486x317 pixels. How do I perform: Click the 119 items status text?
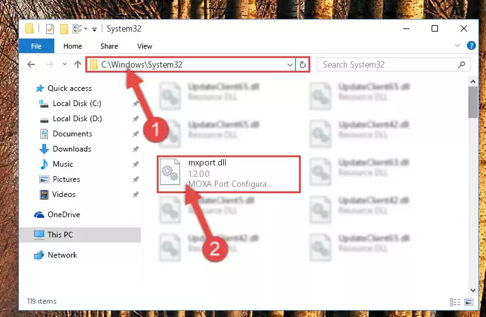(42, 301)
